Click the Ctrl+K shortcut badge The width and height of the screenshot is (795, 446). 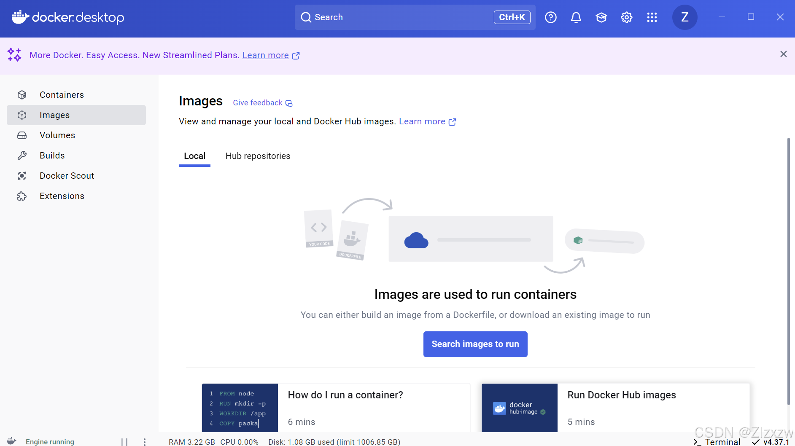click(x=512, y=17)
